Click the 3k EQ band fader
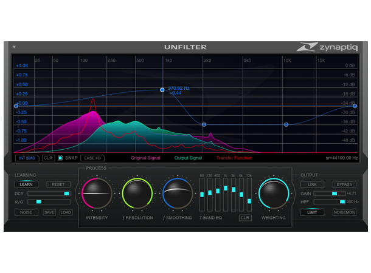371x273 pixels. [x=234, y=189]
